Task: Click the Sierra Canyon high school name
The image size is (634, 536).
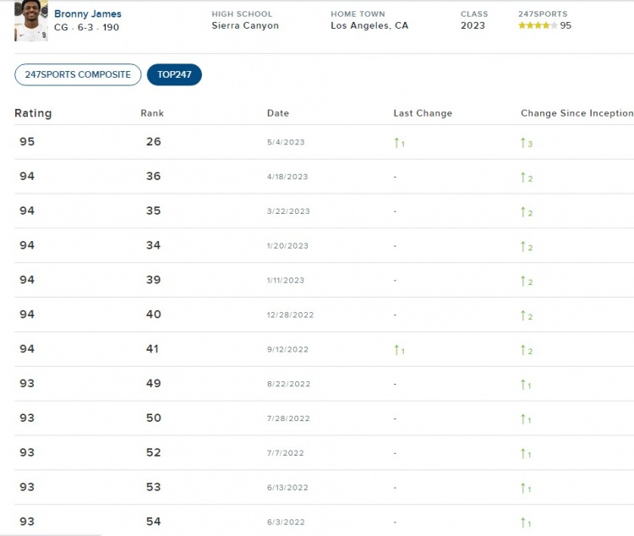Action: 245,25
